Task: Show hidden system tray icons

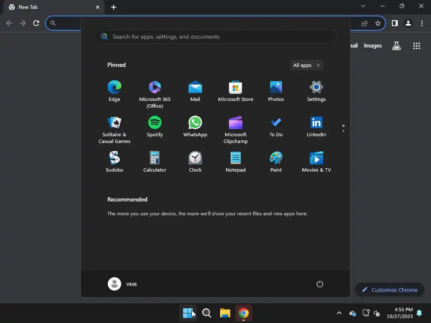Action: click(x=339, y=313)
